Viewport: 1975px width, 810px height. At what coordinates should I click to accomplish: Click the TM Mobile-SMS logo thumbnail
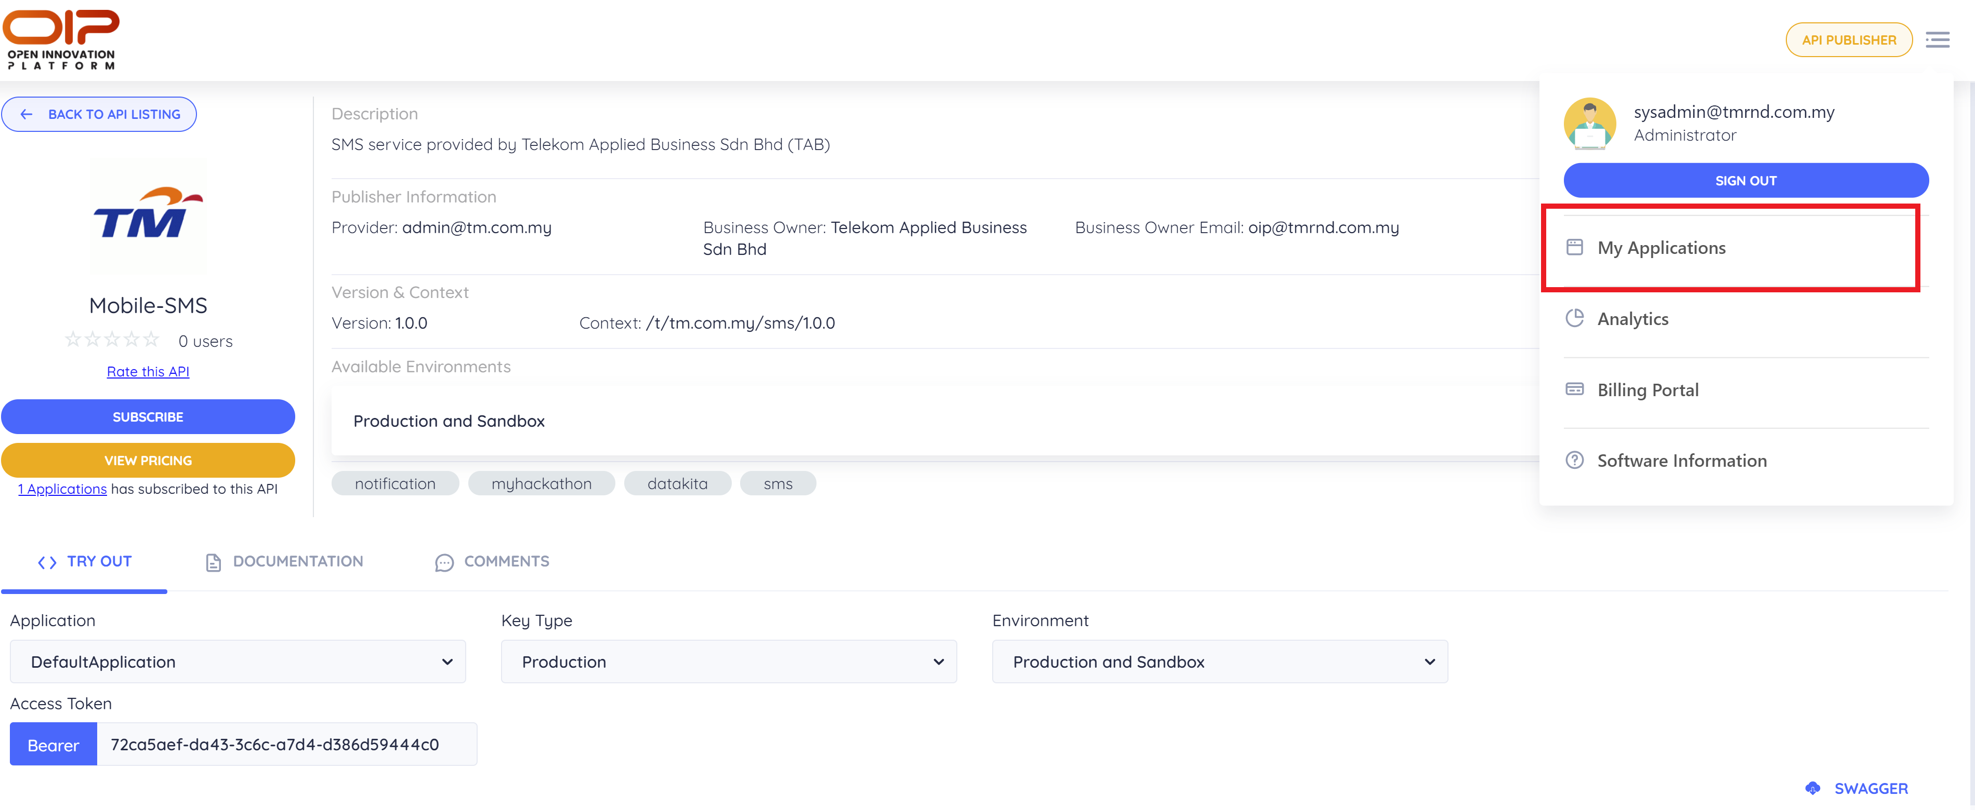[148, 216]
